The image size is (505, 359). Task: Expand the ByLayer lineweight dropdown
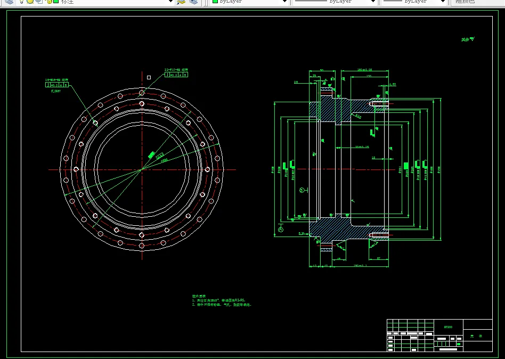click(x=443, y=2)
